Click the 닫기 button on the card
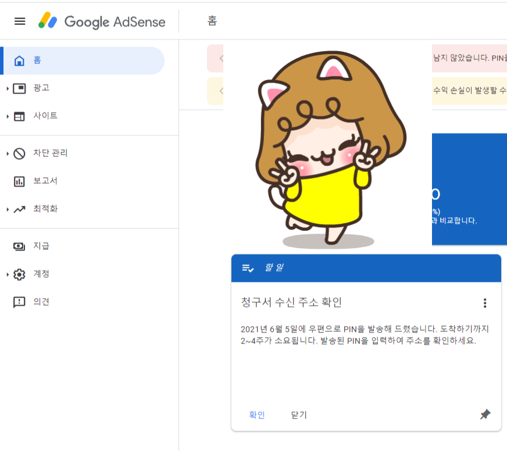Screen dimensions: 507x451 coord(299,415)
